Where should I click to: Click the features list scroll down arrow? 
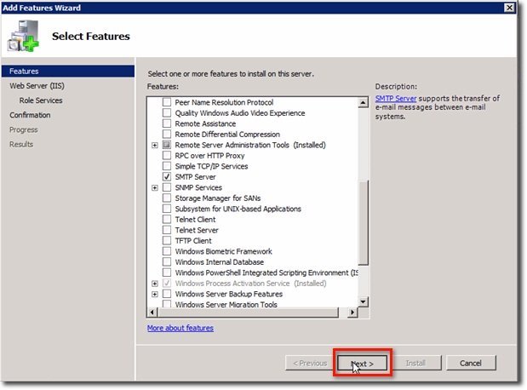[363, 301]
